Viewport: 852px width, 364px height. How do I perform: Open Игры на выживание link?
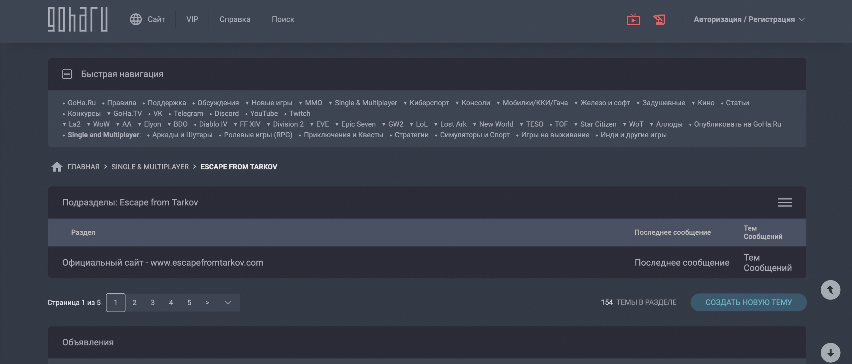tap(555, 135)
